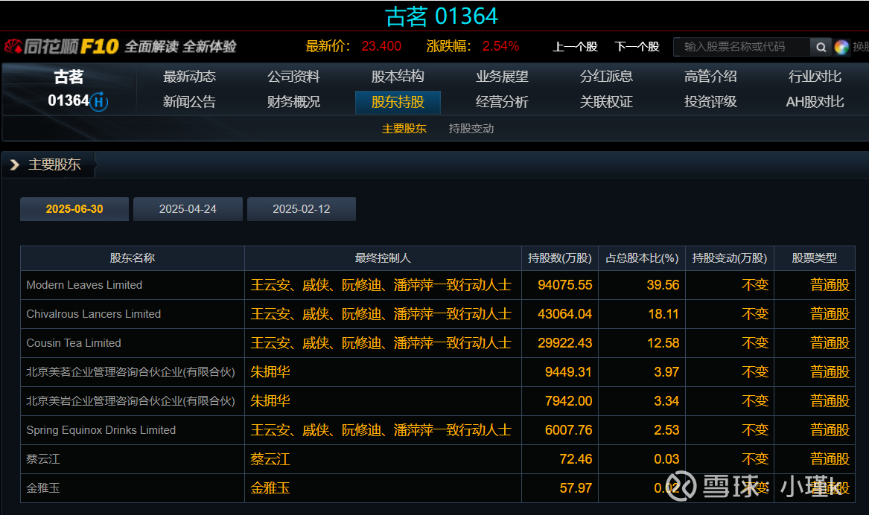Click the holding value 7942.00
869x515 pixels.
(x=568, y=401)
